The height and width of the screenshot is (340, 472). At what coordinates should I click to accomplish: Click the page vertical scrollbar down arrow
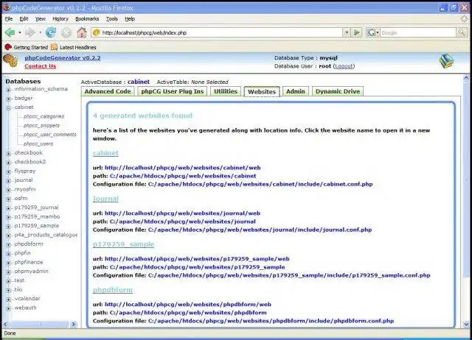point(466,325)
